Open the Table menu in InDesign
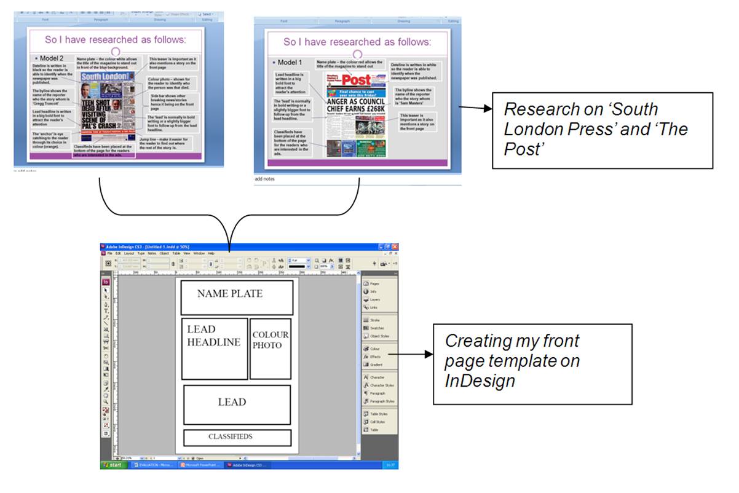 (x=176, y=253)
